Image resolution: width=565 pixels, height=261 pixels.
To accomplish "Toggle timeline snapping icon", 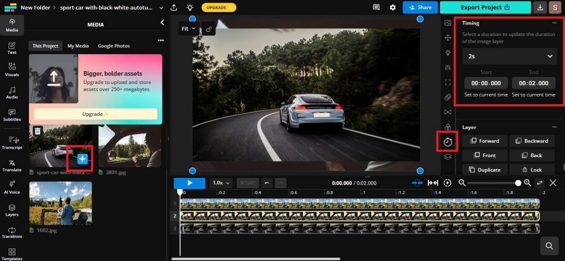I will [x=417, y=183].
